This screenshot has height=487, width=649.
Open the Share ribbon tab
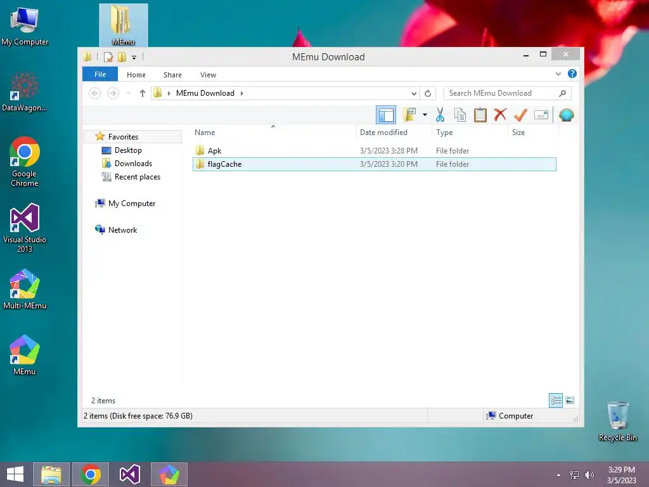tap(172, 75)
